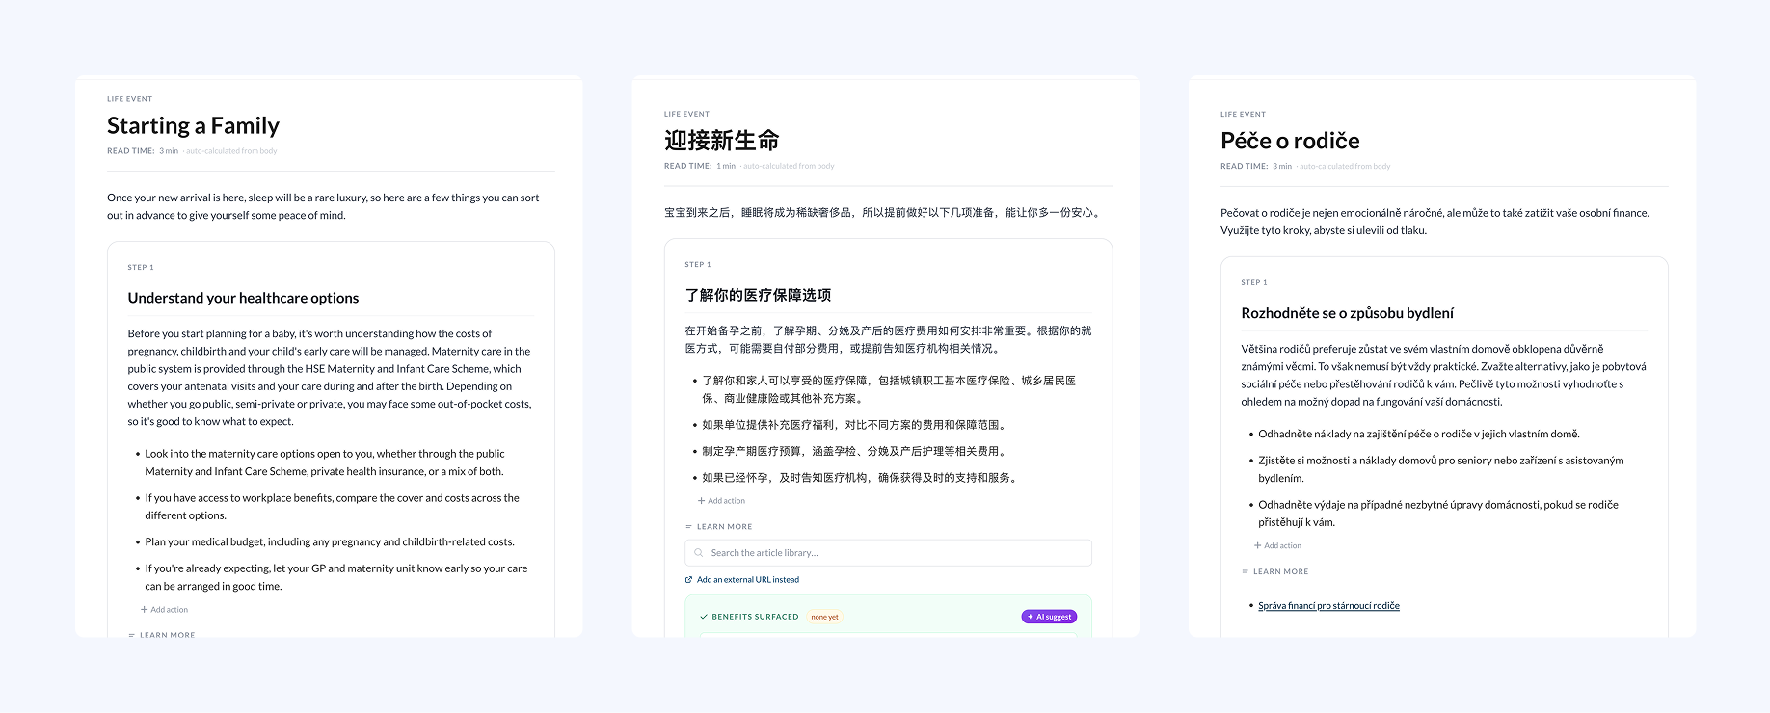Viewport: 1770px width, 713px height.
Task: Click the bullet starting 'Zjistěte si možnosti a náklady'
Action: [1441, 469]
